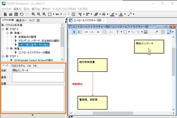Open the font color A dropdown arrow

[x=125, y=14]
